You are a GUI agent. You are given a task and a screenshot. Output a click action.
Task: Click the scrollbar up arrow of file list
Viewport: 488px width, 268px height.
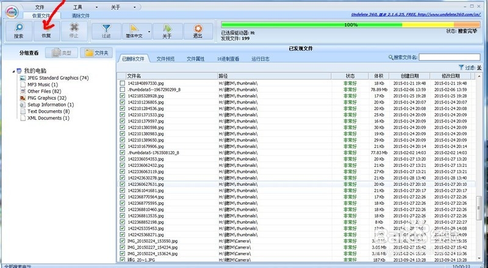[x=479, y=76]
